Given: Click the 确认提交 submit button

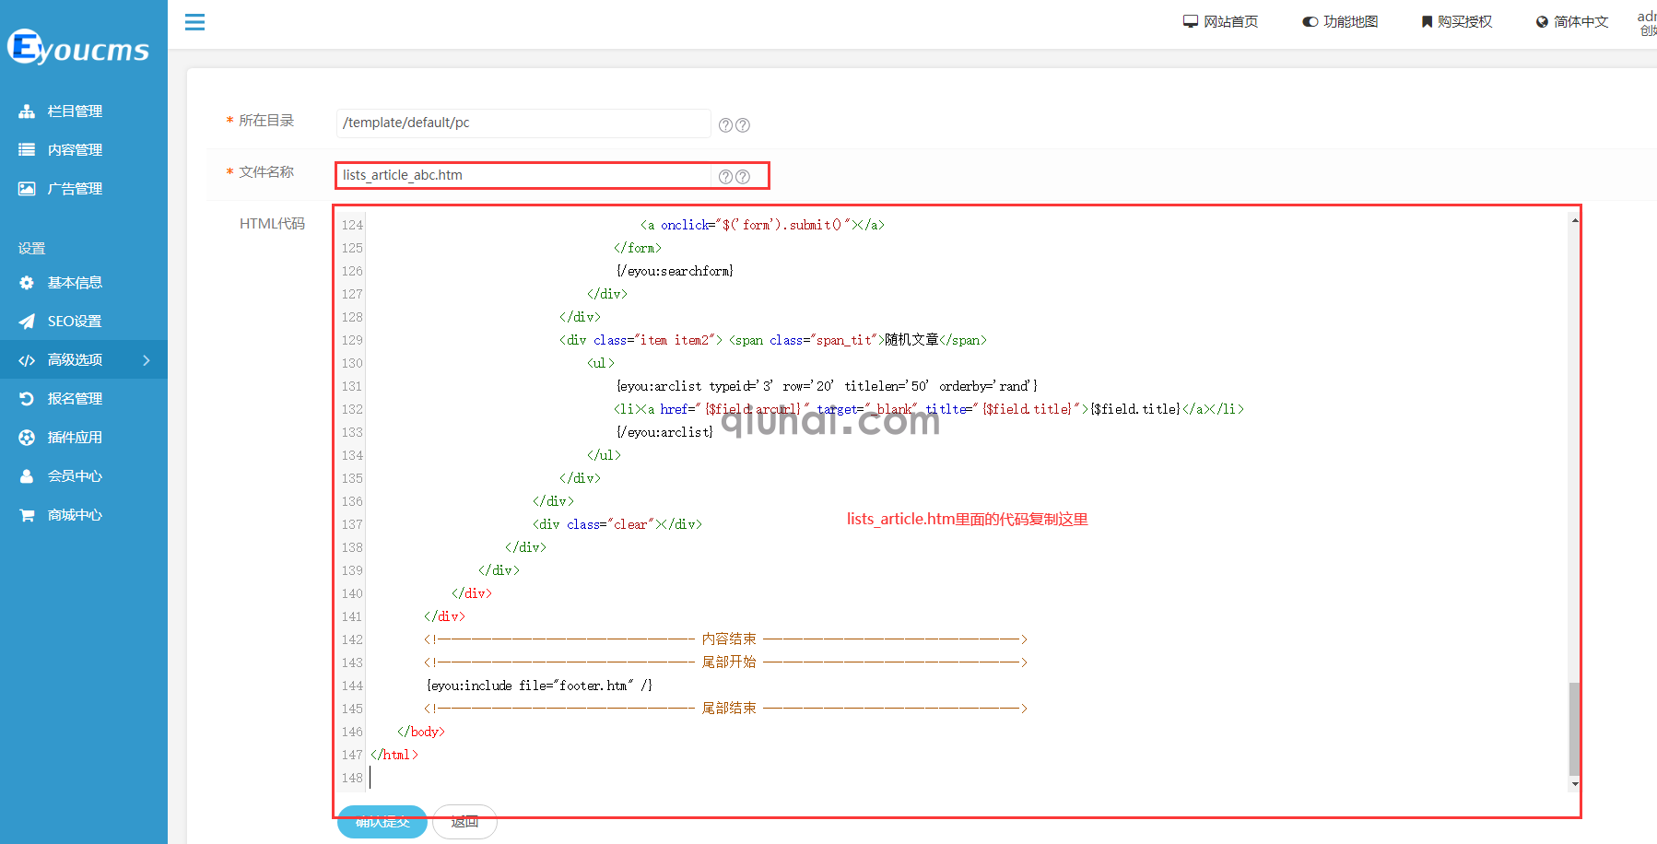Looking at the screenshot, I should [x=382, y=822].
